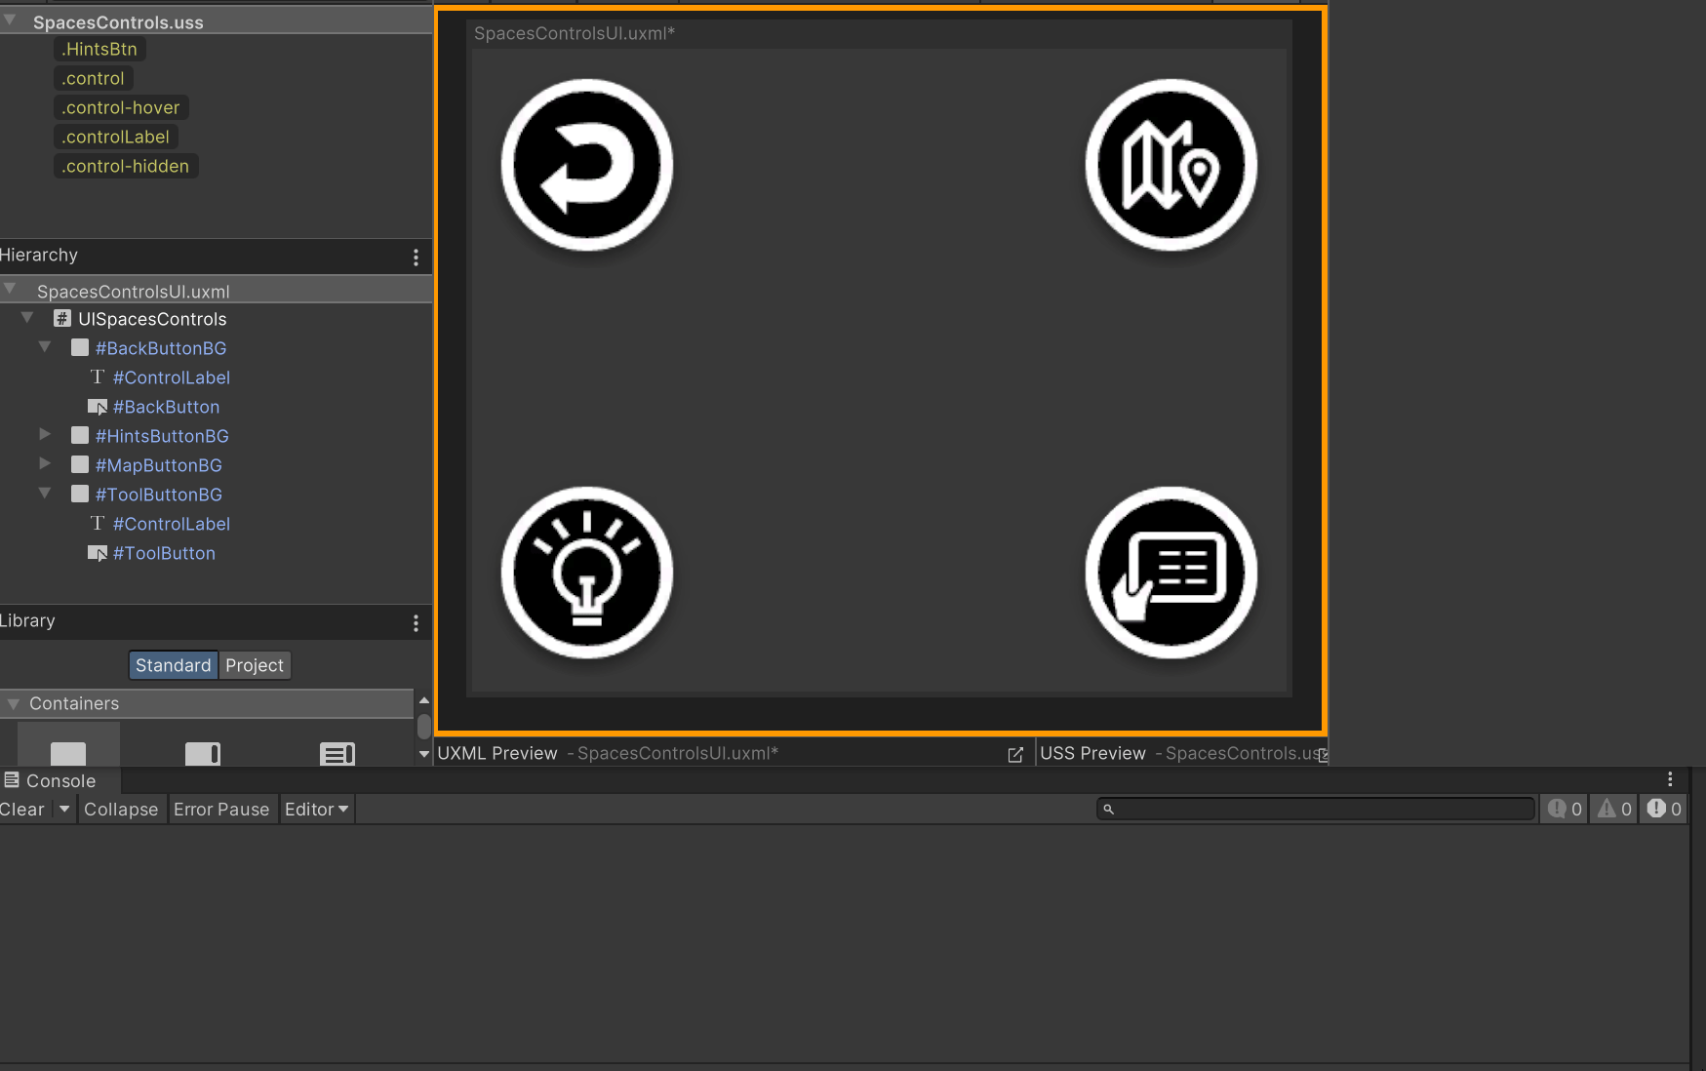The height and width of the screenshot is (1071, 1706).
Task: Expand #HintsButtonBG in the Hierarchy
Action: tap(45, 434)
